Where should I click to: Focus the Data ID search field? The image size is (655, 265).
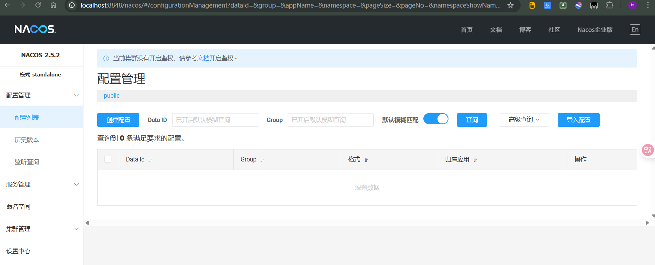pos(215,120)
